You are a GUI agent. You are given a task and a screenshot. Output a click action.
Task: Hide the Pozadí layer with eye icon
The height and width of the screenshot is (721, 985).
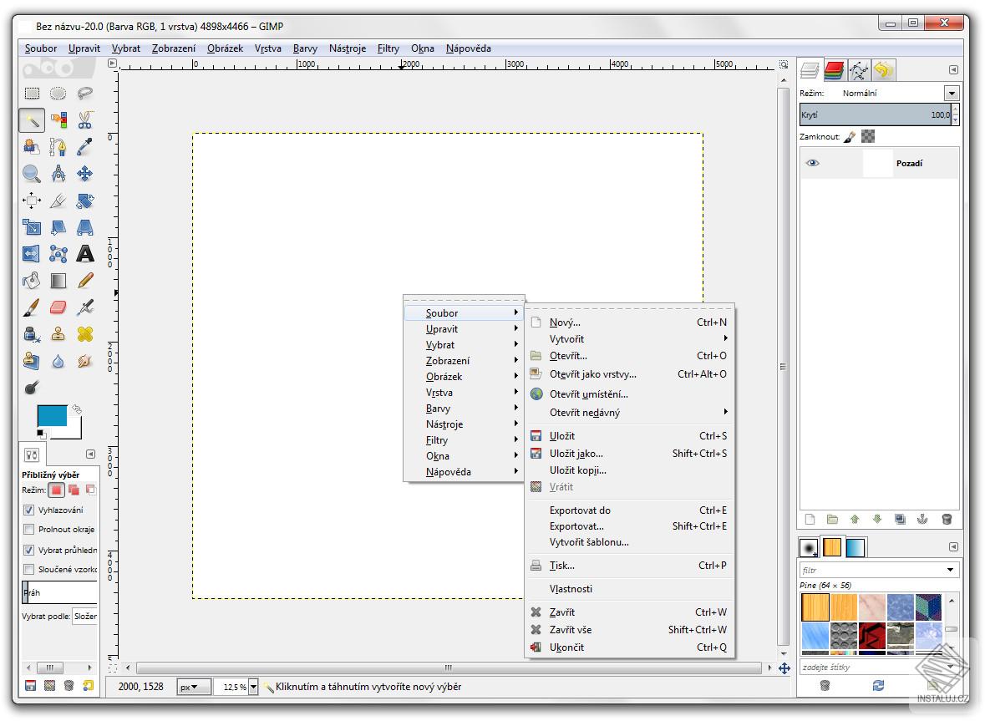point(812,163)
